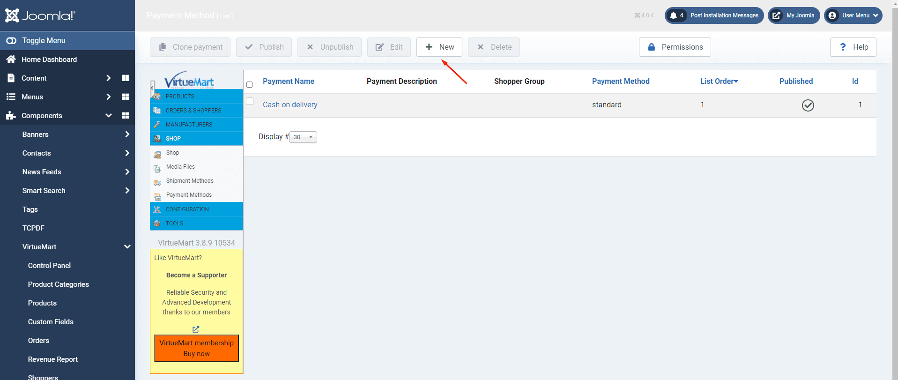Image resolution: width=898 pixels, height=380 pixels.
Task: Toggle the sidebar menu
Action: click(x=67, y=41)
